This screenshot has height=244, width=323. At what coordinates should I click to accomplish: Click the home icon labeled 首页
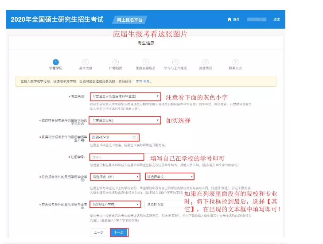(x=233, y=19)
